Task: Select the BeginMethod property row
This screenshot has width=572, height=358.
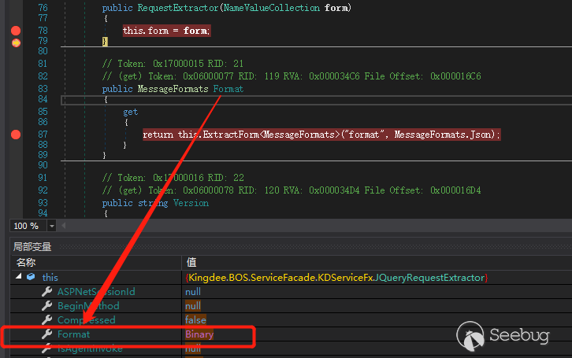Action: coord(291,306)
